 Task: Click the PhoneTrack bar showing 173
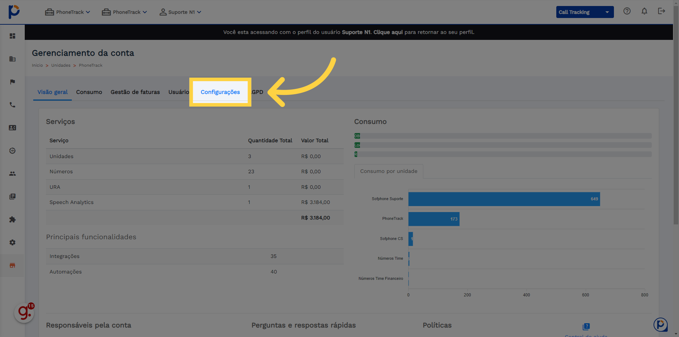[x=434, y=219]
